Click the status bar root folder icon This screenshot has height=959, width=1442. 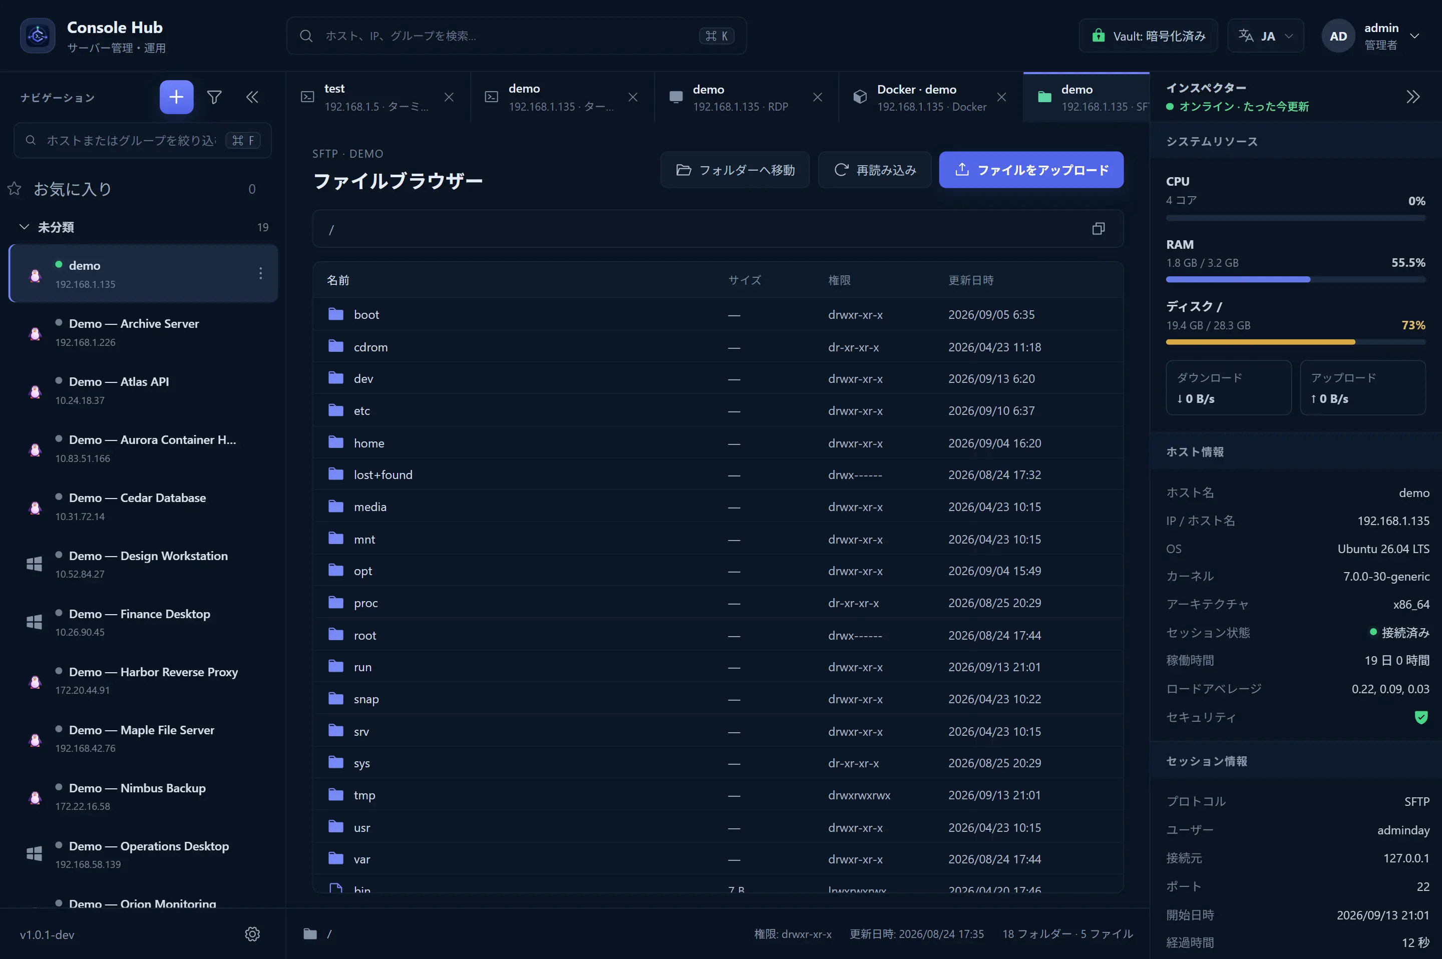(x=310, y=934)
